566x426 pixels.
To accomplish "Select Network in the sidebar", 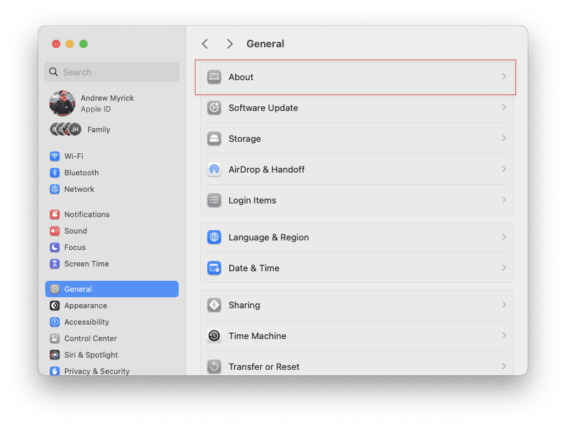I will [x=112, y=189].
